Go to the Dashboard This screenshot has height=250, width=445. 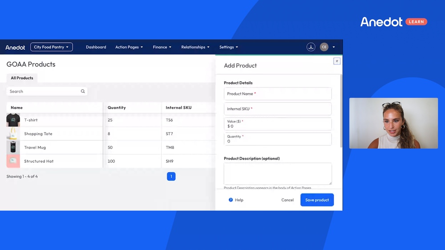click(96, 47)
